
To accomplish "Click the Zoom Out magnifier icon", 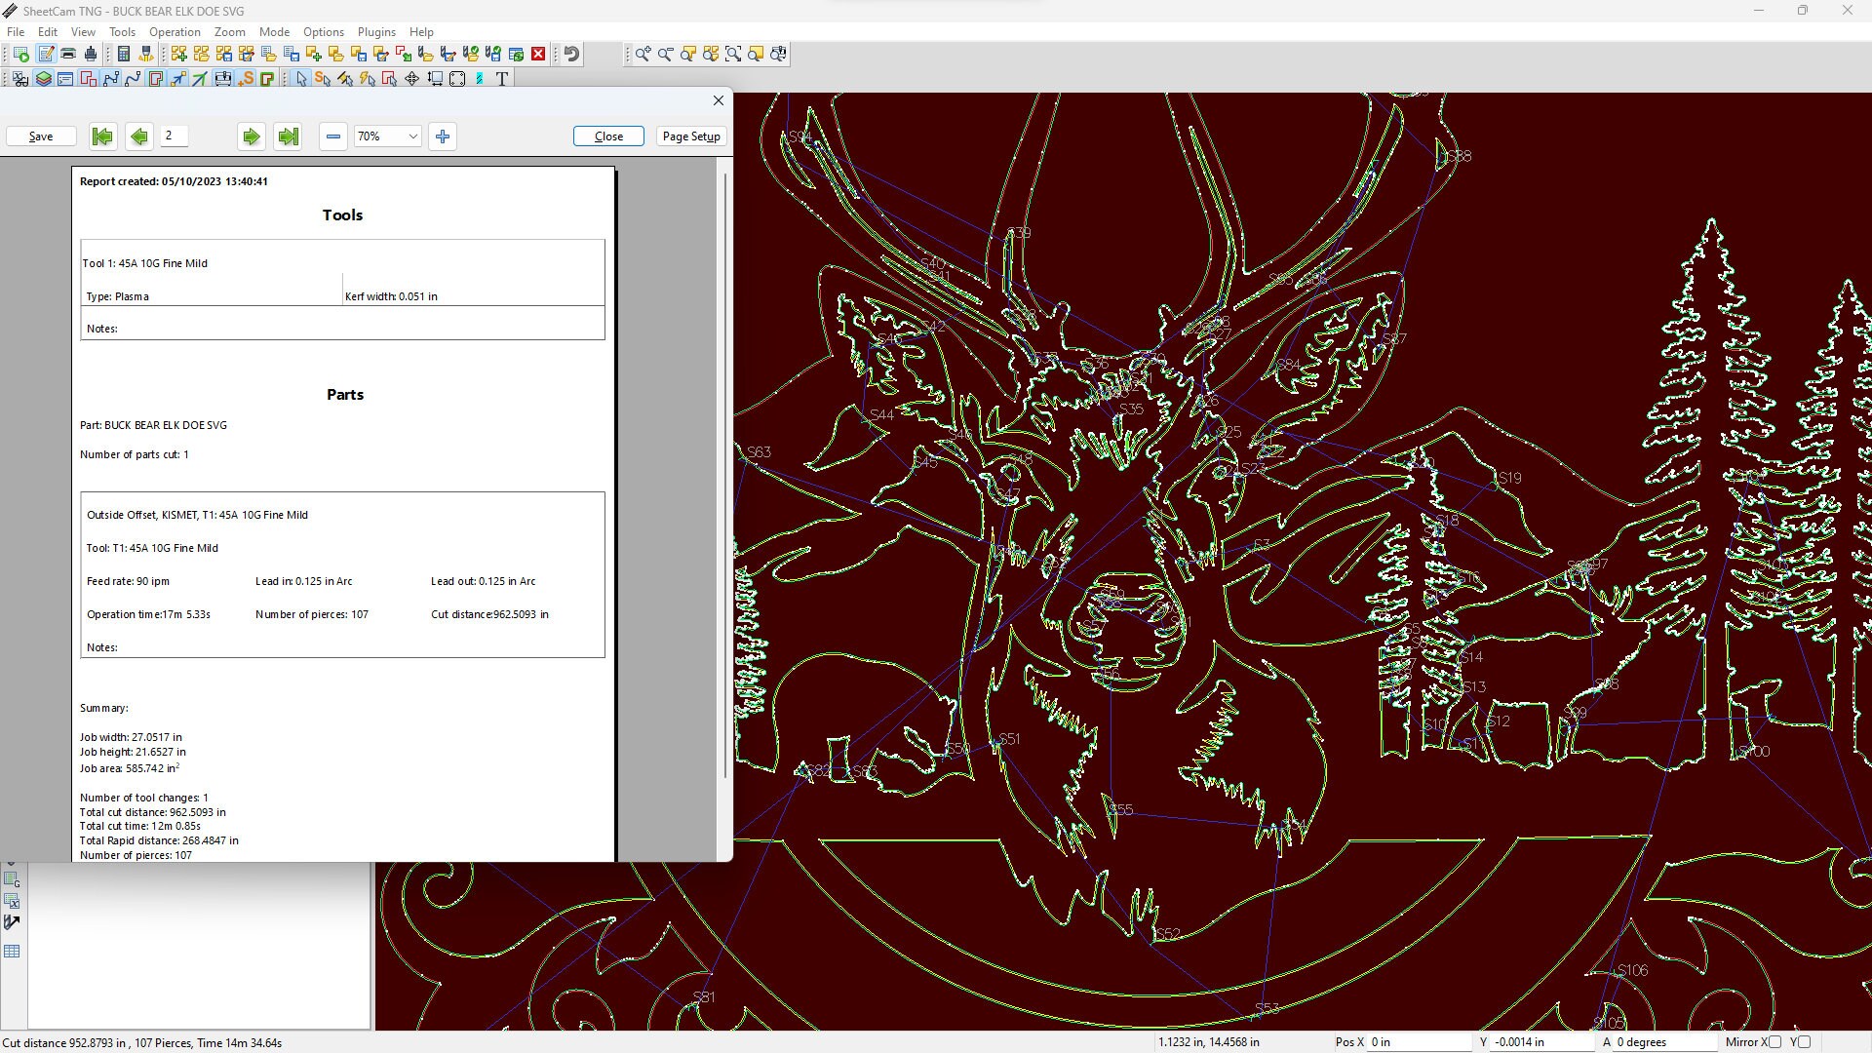I will 666,55.
